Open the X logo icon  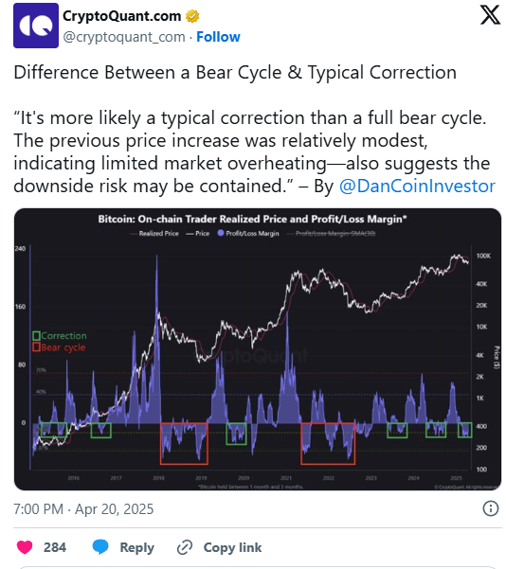tap(490, 15)
